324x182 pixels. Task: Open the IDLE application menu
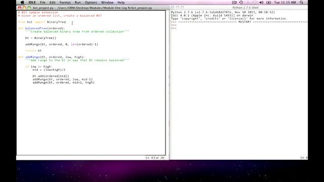(x=32, y=3)
